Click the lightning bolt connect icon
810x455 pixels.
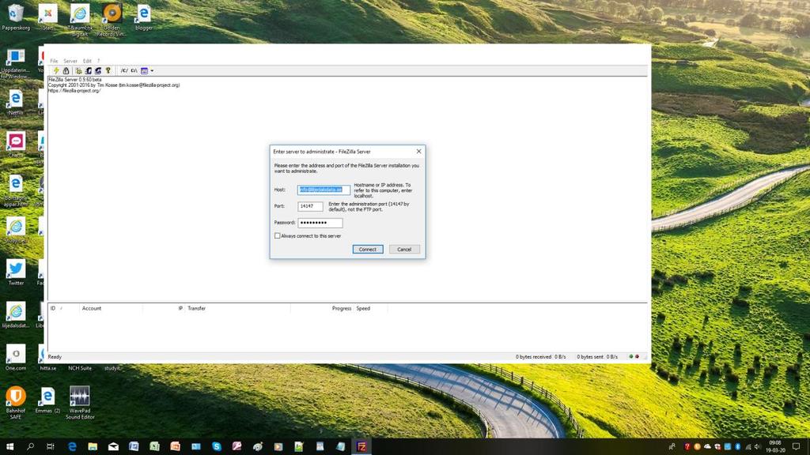pyautogui.click(x=56, y=70)
